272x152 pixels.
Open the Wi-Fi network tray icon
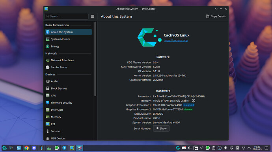click(x=243, y=148)
